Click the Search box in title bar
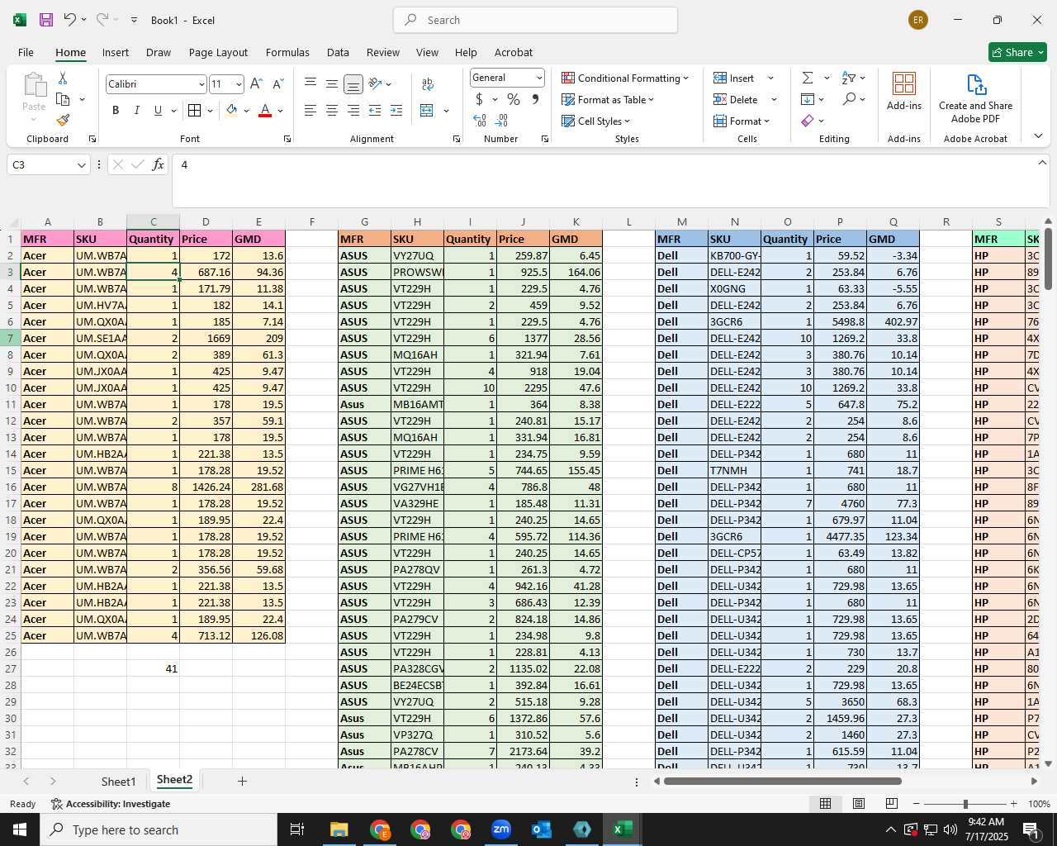This screenshot has height=846, width=1057. [535, 20]
